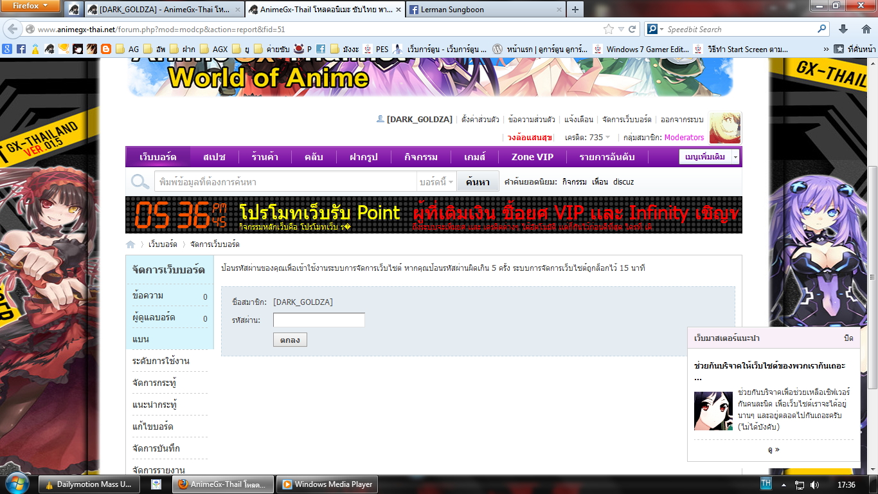
Task: Click the discuz popular search link
Action: [623, 182]
